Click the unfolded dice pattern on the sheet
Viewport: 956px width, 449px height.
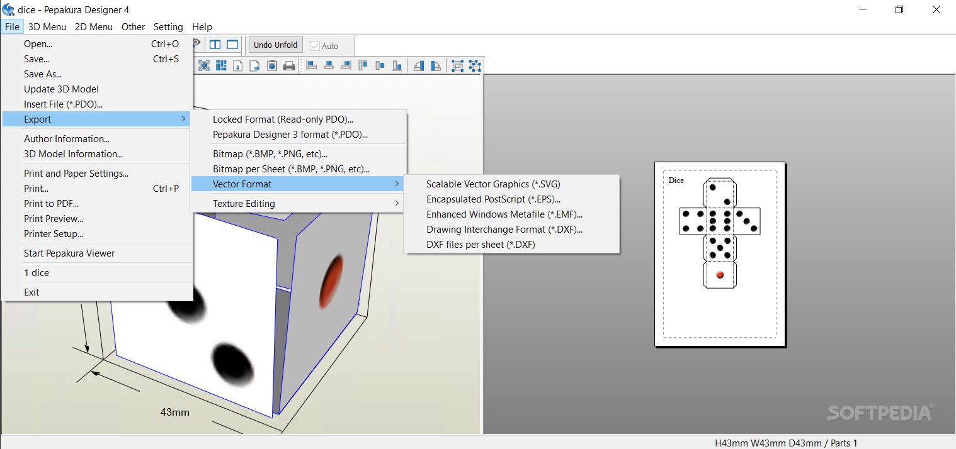pos(720,234)
